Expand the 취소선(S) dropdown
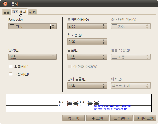The width and height of the screenshot is (158, 124). pyautogui.click(x=87, y=42)
